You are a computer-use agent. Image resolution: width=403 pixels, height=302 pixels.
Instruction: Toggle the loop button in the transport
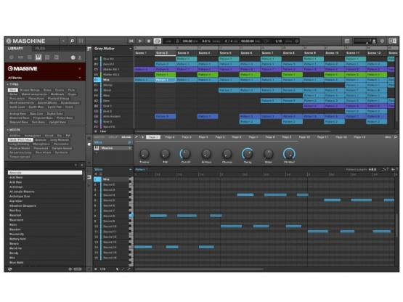coord(158,41)
